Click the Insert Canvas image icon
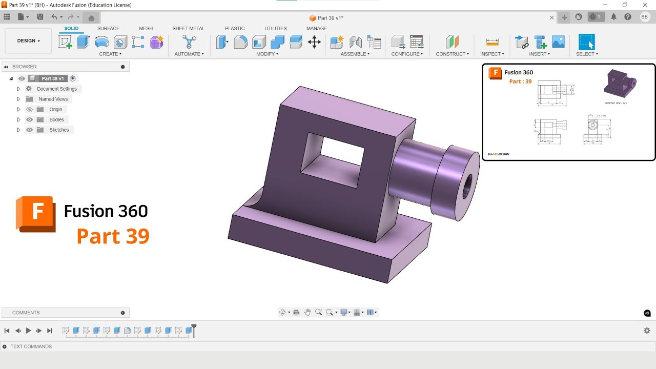Screen dimensions: 656x369 click(559, 42)
